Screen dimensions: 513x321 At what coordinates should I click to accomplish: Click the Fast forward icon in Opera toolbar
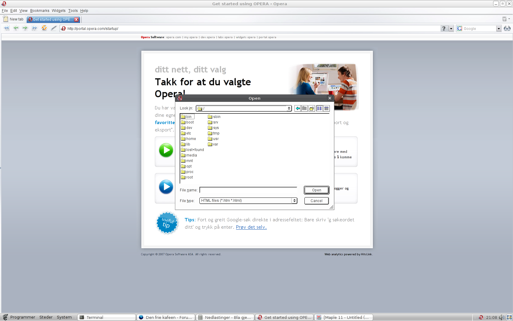pos(35,28)
